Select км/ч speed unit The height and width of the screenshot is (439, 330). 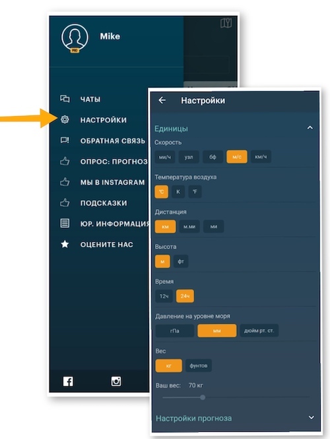pyautogui.click(x=261, y=157)
